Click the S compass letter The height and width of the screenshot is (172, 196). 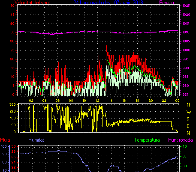(x=188, y=119)
